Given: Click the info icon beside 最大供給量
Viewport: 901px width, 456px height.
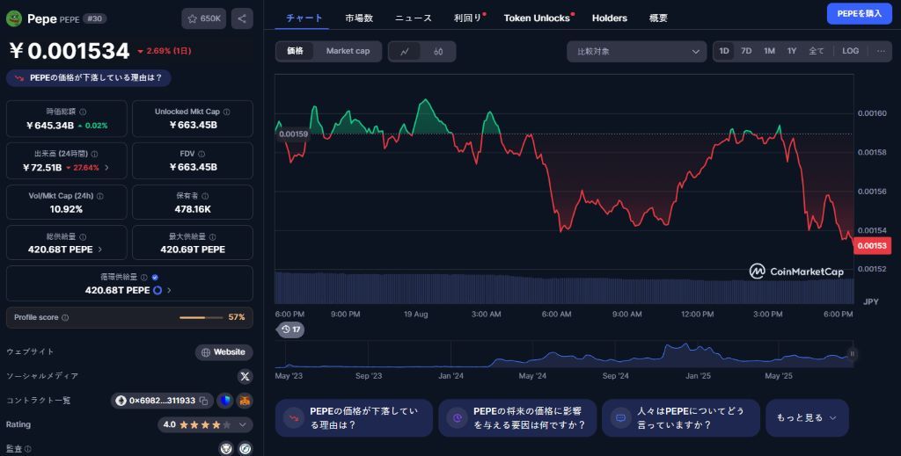Looking at the screenshot, I should (213, 237).
